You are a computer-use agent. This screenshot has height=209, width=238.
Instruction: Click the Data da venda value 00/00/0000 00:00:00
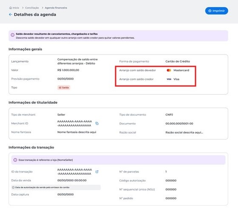tap(72, 180)
